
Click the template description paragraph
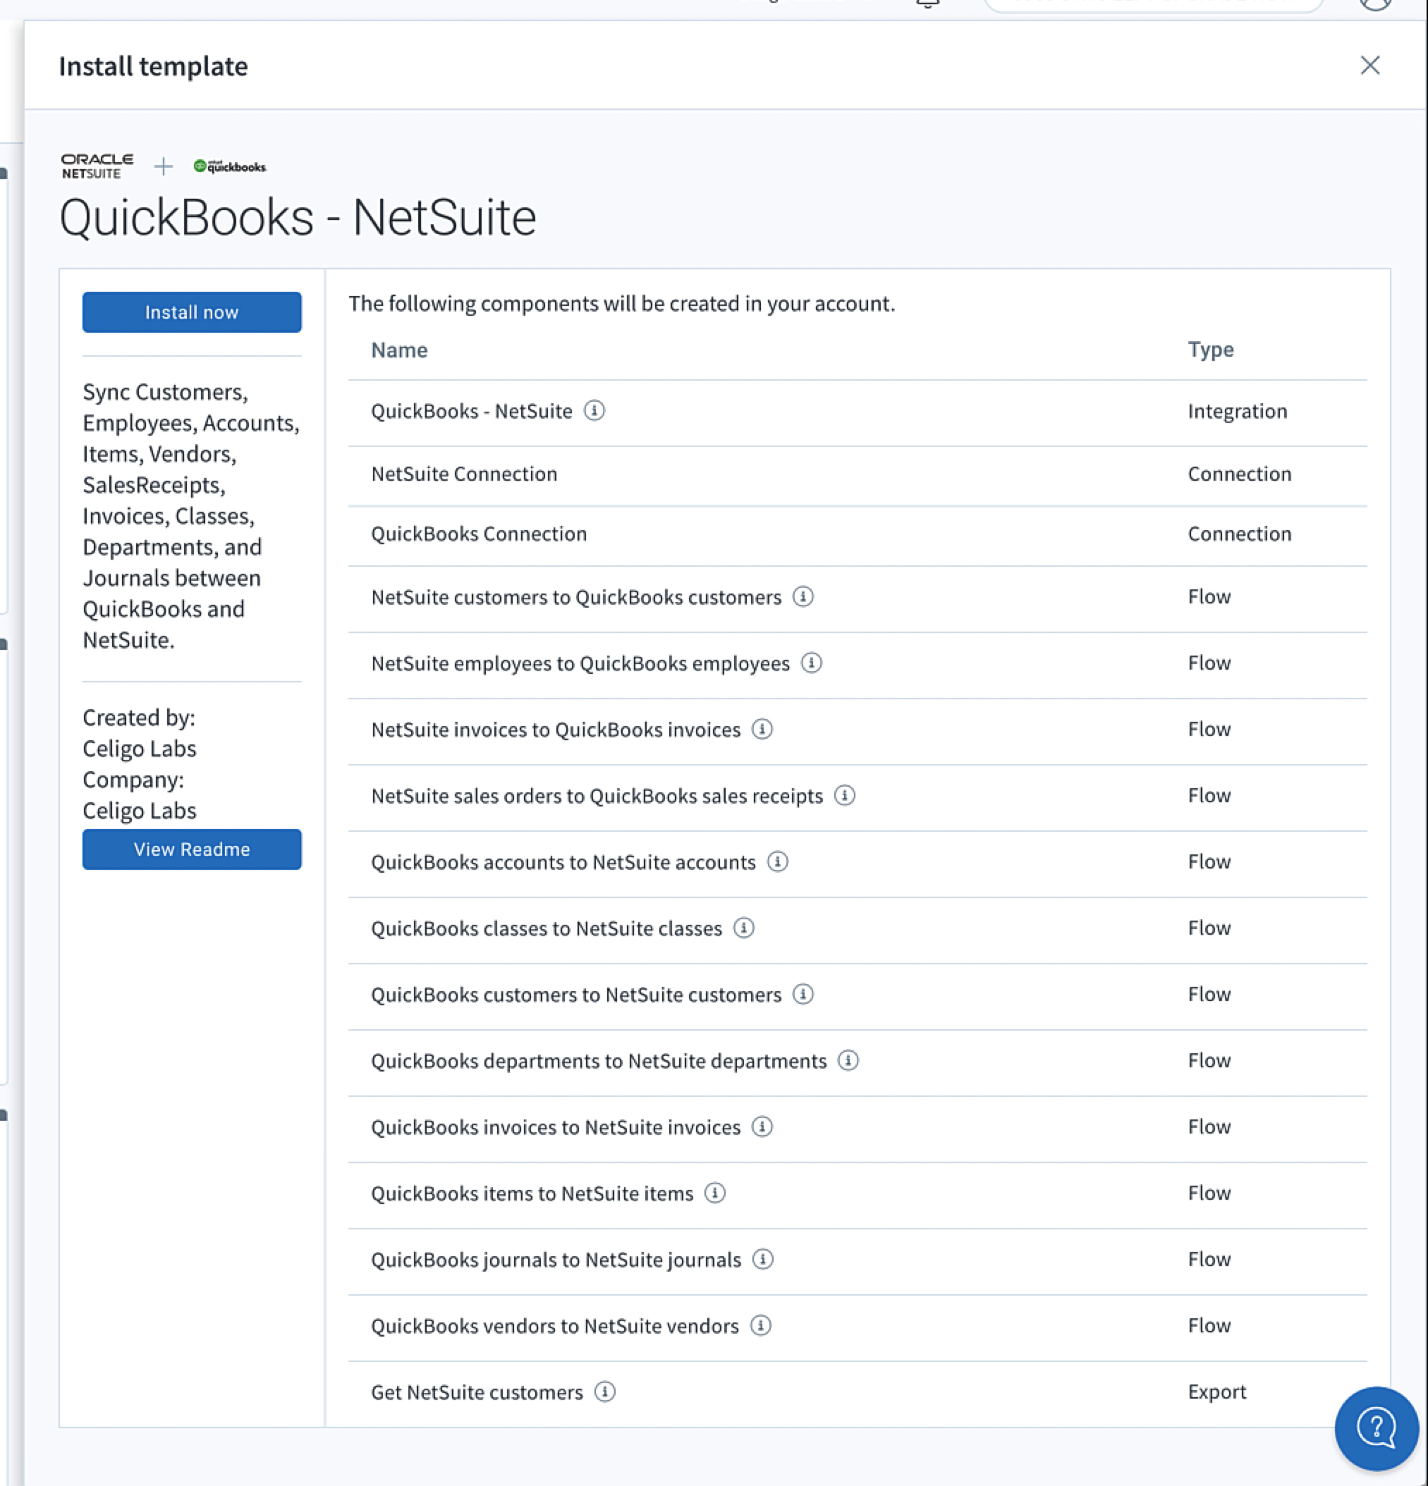191,516
